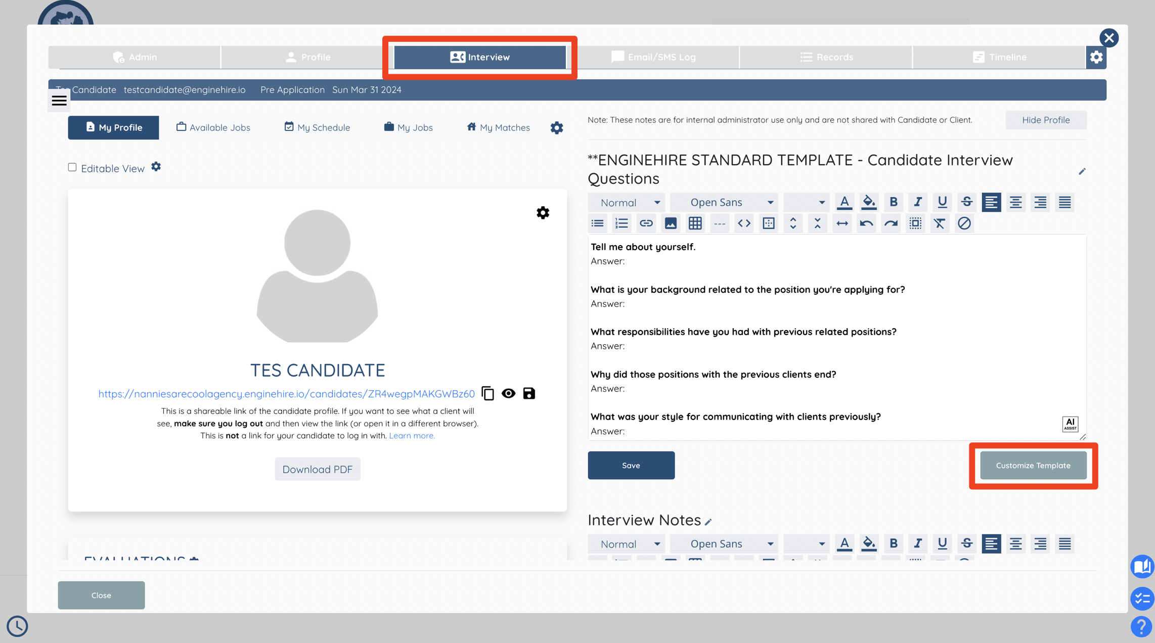Expand the Open Sans font dropdown
The image size is (1155, 643).
[725, 202]
